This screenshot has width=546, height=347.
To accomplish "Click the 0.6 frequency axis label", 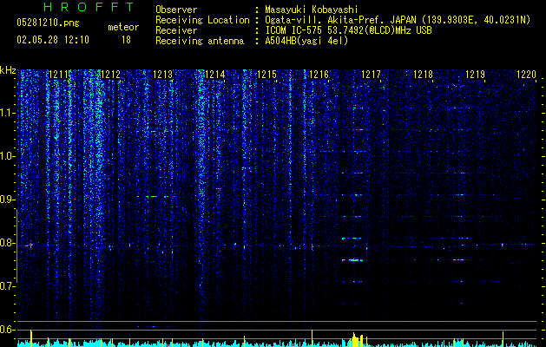I will pos(8,330).
